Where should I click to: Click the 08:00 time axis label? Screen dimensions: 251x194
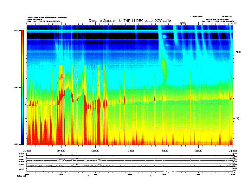click(x=95, y=151)
